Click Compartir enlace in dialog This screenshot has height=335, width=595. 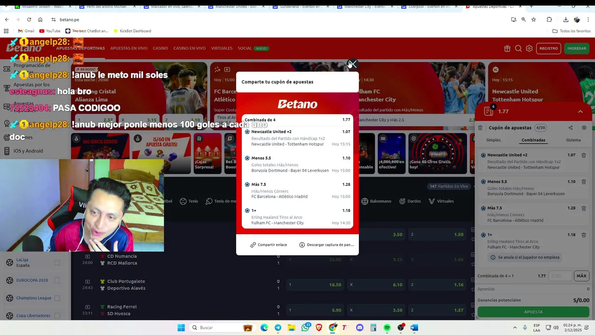(269, 245)
